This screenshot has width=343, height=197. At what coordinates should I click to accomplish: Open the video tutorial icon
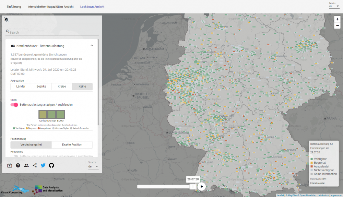tap(10, 165)
